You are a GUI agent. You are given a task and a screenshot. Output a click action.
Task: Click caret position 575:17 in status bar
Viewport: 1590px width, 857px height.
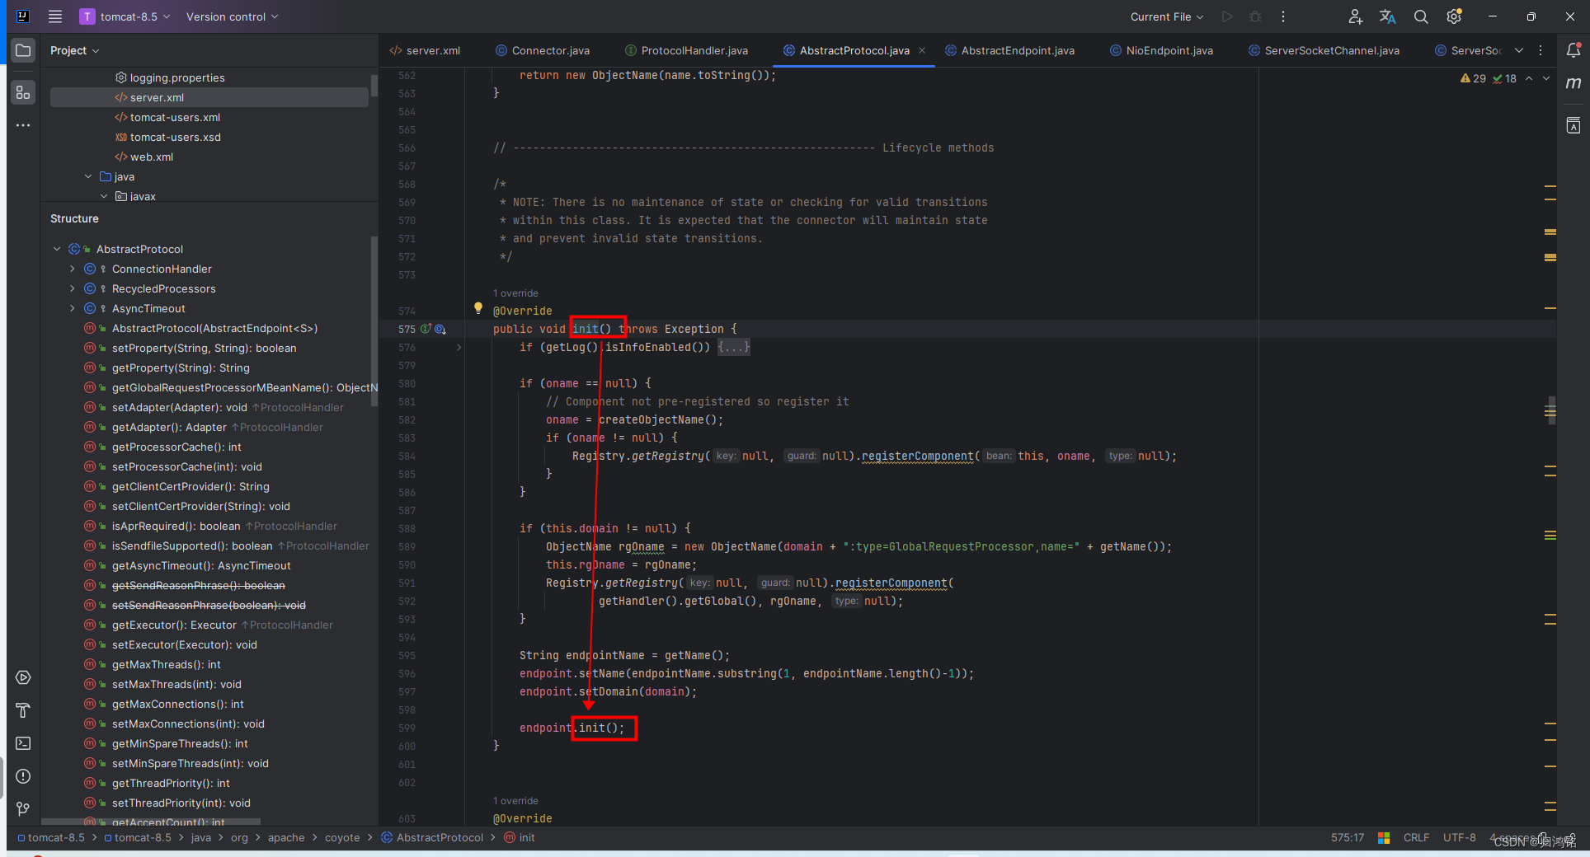pos(1347,837)
